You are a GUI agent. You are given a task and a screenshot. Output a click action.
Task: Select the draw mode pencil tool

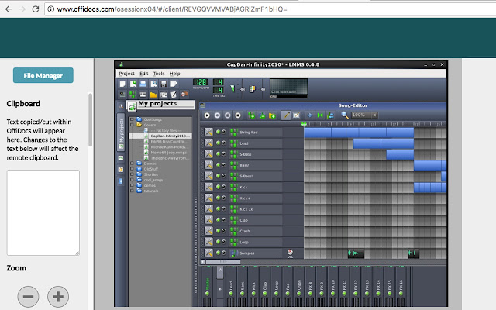(286, 115)
